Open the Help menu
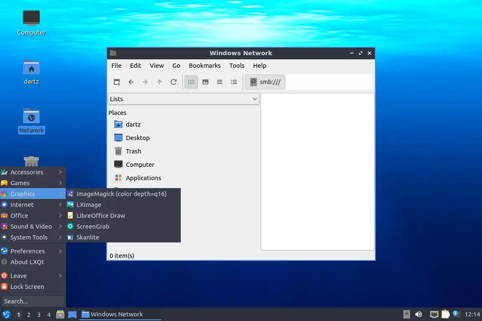Screen dimensions: 482x321 tap(260, 66)
